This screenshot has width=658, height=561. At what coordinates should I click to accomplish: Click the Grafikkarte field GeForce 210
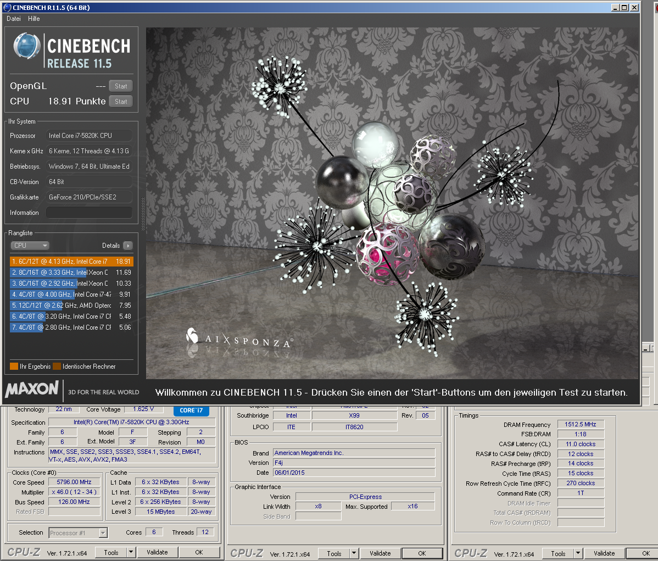(89, 197)
